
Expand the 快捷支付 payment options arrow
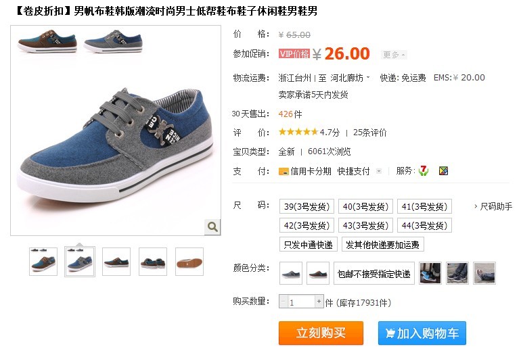click(x=379, y=171)
